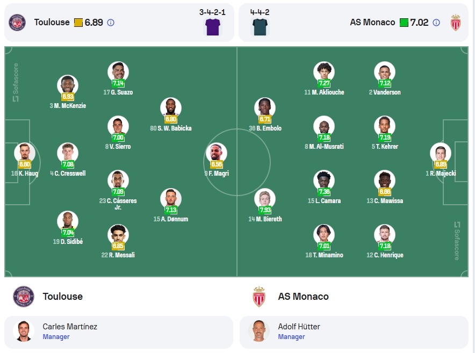Click the Toulouse crest in the header
Viewport: 475px width, 353px height.
(17, 23)
